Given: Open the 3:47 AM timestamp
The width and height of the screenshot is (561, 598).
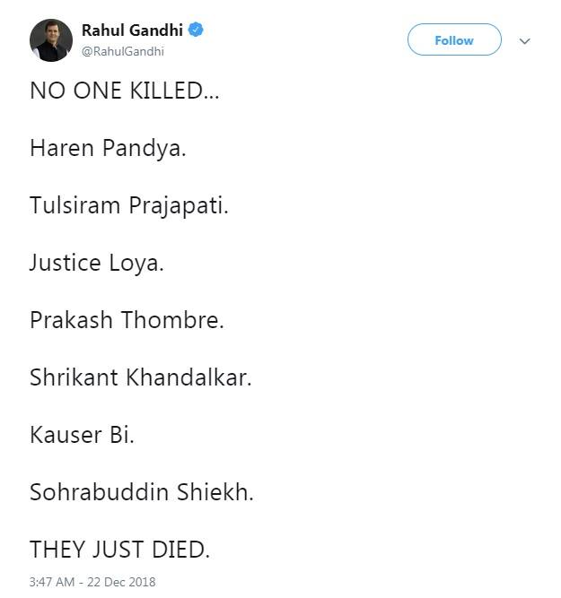Looking at the screenshot, I should click(x=51, y=582).
